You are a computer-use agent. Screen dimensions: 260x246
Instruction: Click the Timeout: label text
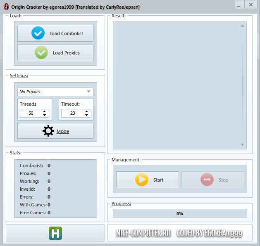[70, 104]
